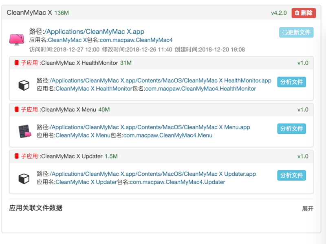This screenshot has height=244, width=326.
Task: Open the CleanMyMac X Updater.app path link
Action: pyautogui.click(x=154, y=174)
